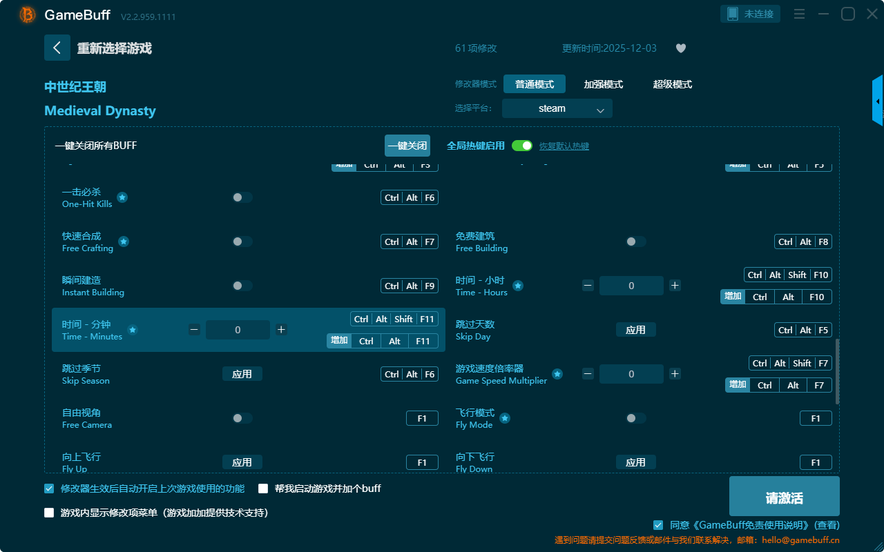Image resolution: width=884 pixels, height=552 pixels.
Task: Select the 超级模式 tab
Action: click(x=672, y=84)
